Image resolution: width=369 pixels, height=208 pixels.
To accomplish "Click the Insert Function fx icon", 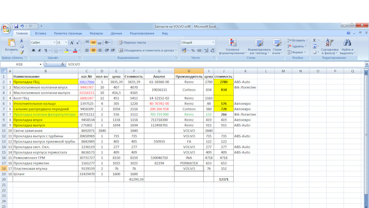I will (x=63, y=64).
